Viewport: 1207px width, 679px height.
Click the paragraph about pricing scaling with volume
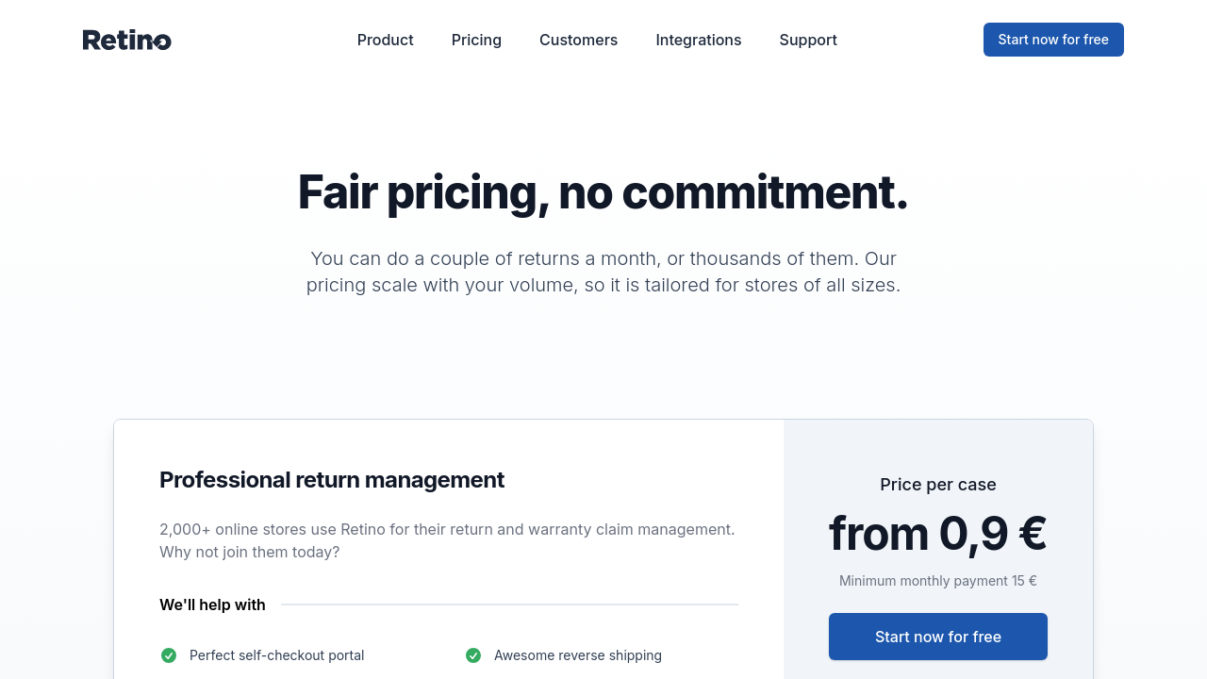603,272
